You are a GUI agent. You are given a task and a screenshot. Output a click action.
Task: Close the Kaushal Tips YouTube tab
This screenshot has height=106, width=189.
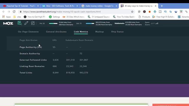(x=38, y=6)
